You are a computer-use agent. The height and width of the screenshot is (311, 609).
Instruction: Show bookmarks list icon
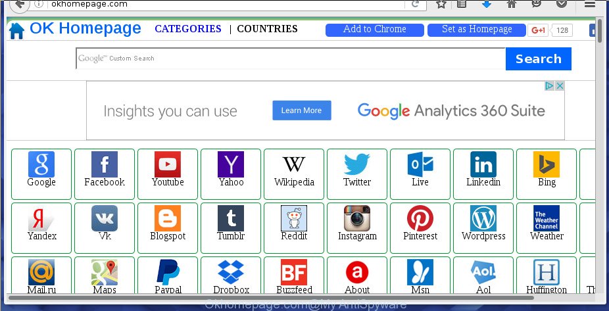462,4
